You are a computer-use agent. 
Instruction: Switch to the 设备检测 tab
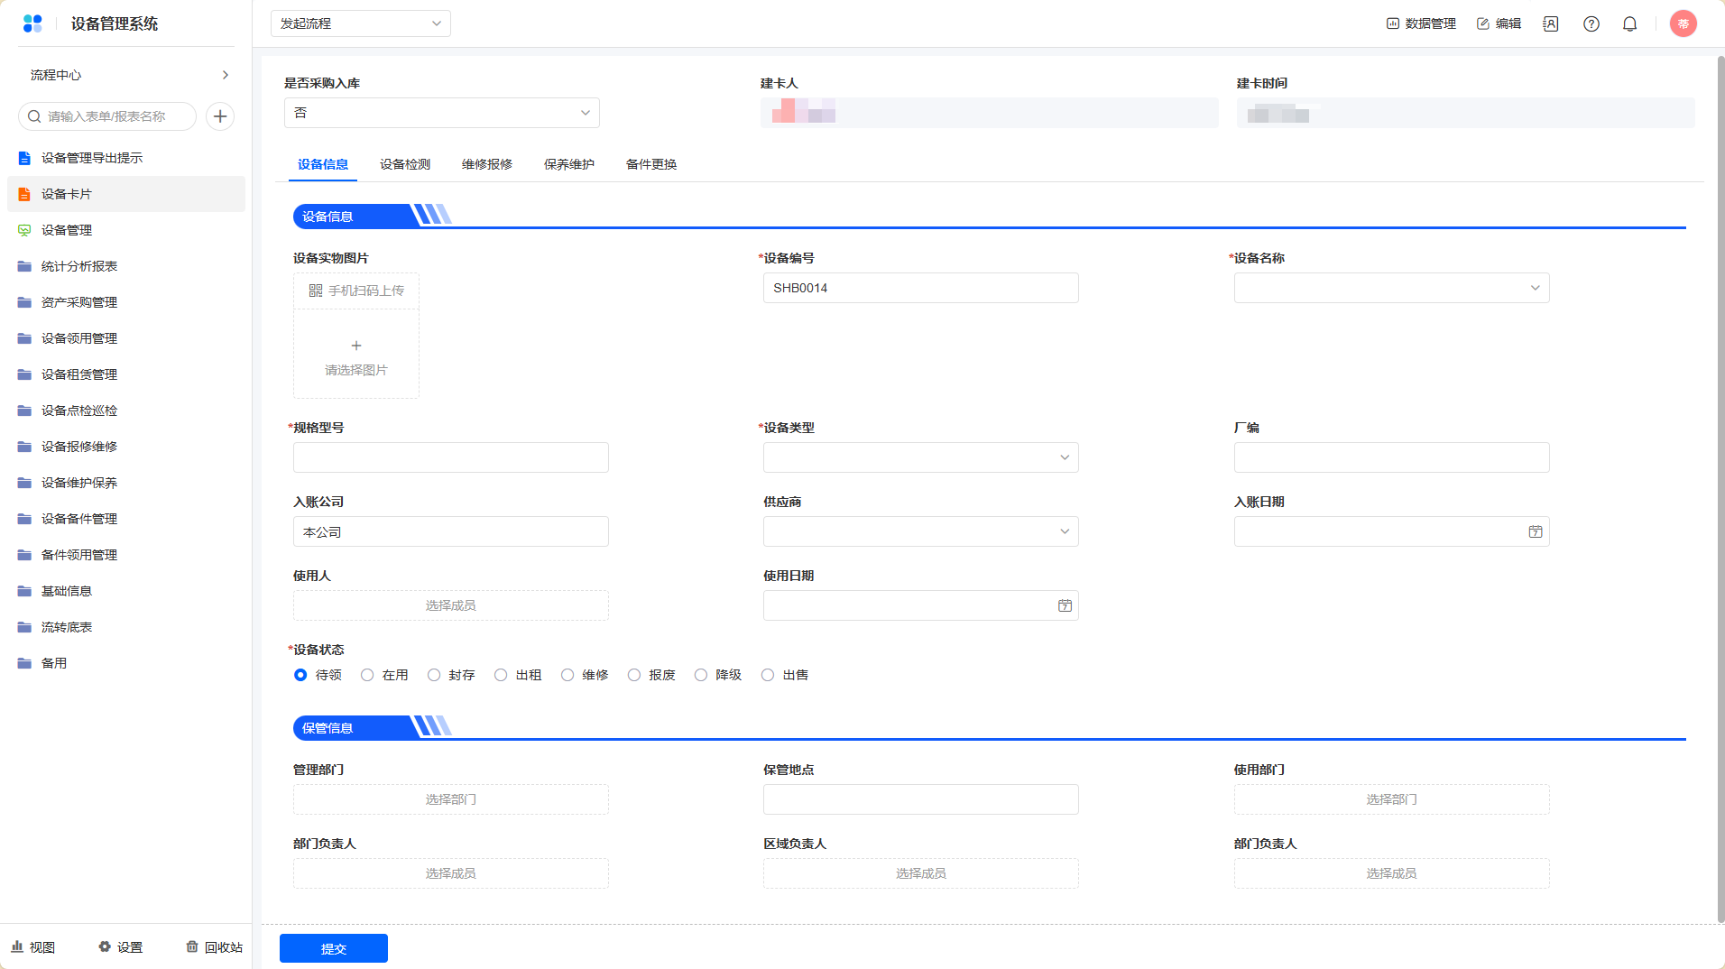pos(404,164)
